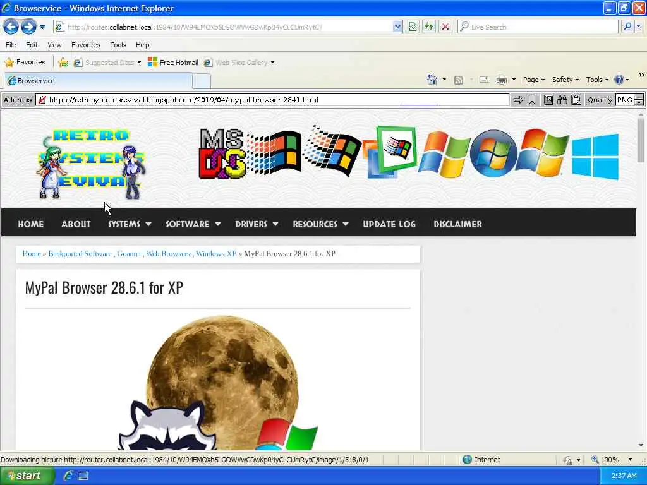Expand the IE address bar history dropdown
This screenshot has width=647, height=485.
pyautogui.click(x=397, y=27)
